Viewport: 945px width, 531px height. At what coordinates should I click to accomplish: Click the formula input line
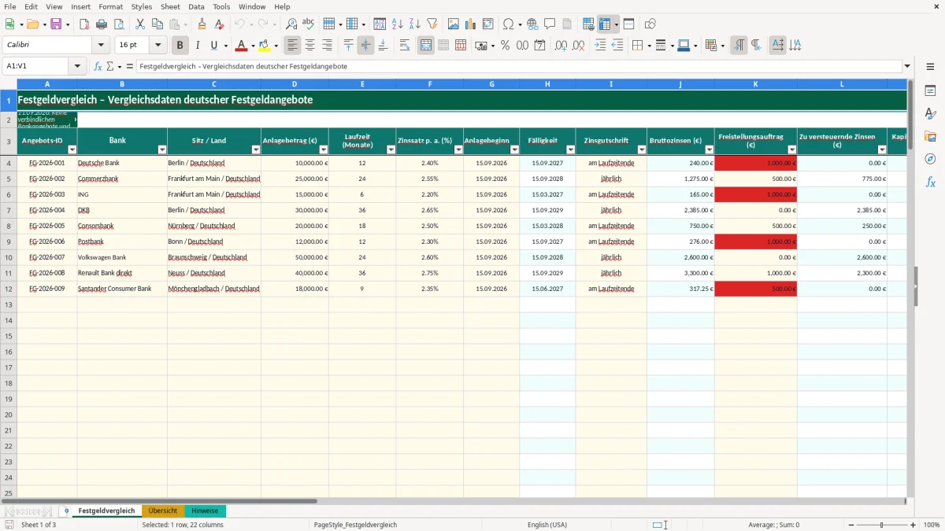(518, 67)
